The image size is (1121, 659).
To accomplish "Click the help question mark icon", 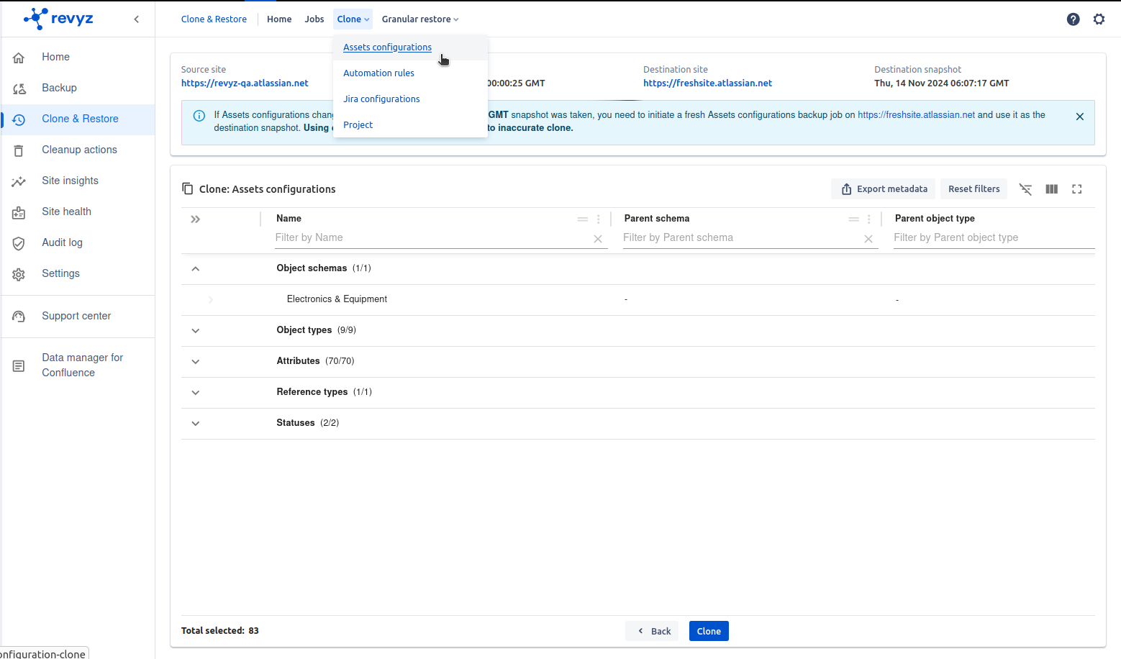I will (1073, 19).
